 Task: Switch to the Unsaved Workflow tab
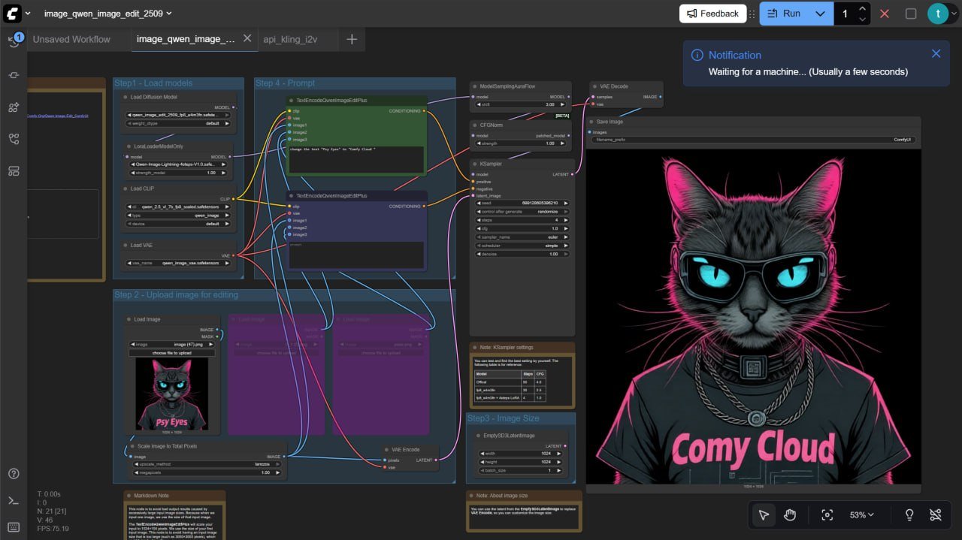[x=71, y=39]
